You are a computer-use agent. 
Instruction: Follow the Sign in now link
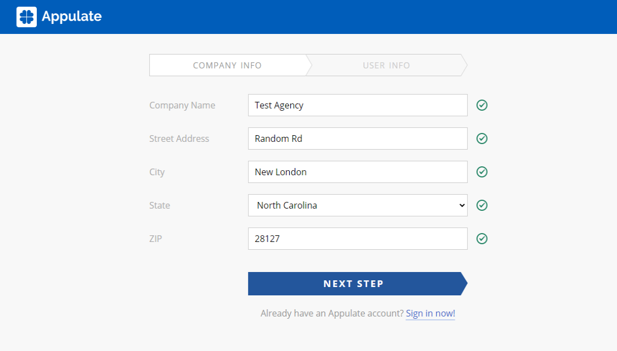tap(430, 314)
